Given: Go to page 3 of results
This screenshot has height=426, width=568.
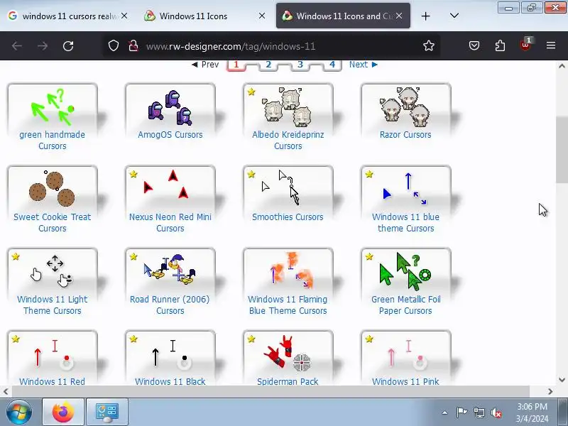Looking at the screenshot, I should [300, 65].
